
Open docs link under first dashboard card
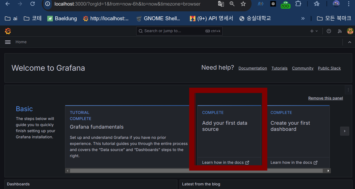click(x=294, y=162)
